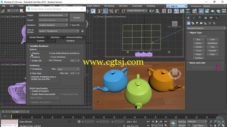
Task: Open the Graph Editors menu
Action: (93, 6)
